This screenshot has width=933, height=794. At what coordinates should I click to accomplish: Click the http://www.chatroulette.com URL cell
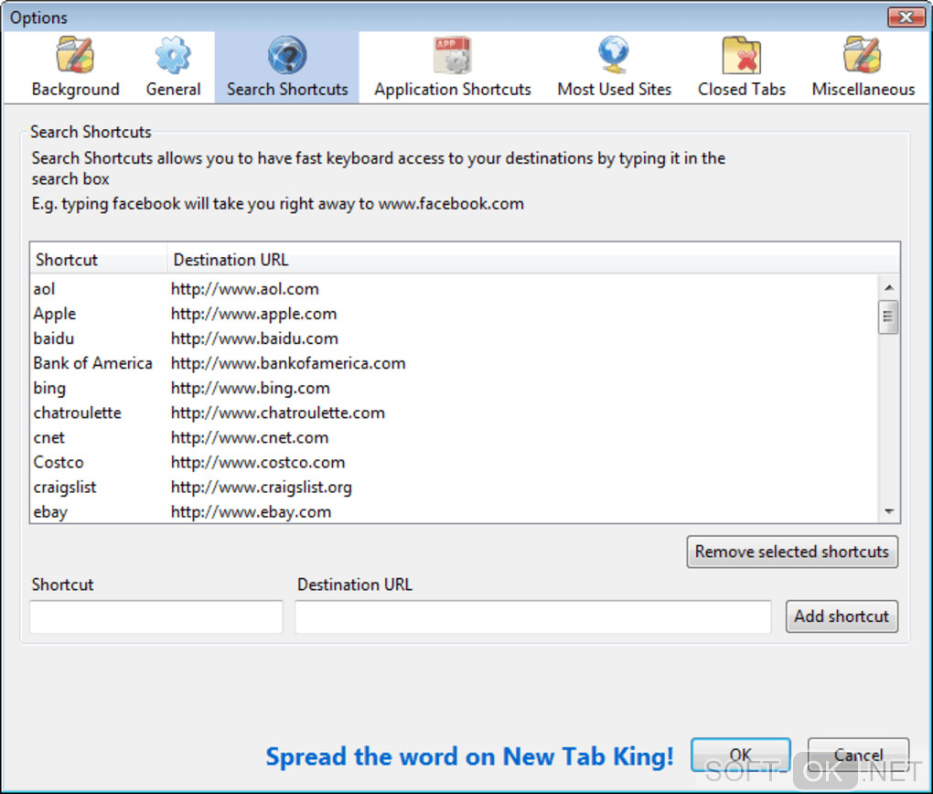click(278, 413)
